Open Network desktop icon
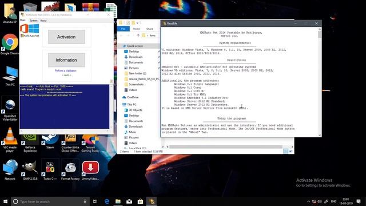Image resolution: width=366 pixels, height=206 pixels. pyautogui.click(x=10, y=170)
